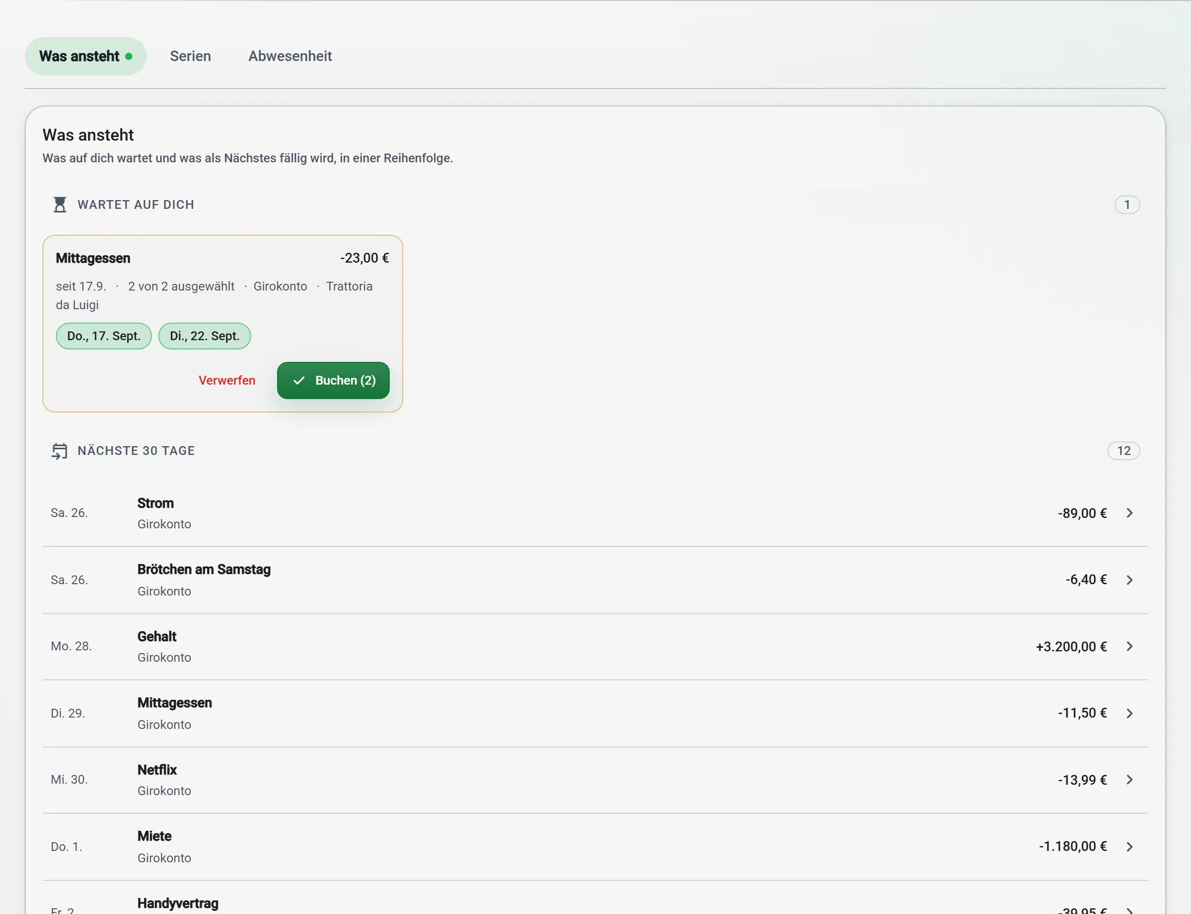Click the Mi. 30. date label
Image resolution: width=1191 pixels, height=914 pixels.
pyautogui.click(x=69, y=780)
